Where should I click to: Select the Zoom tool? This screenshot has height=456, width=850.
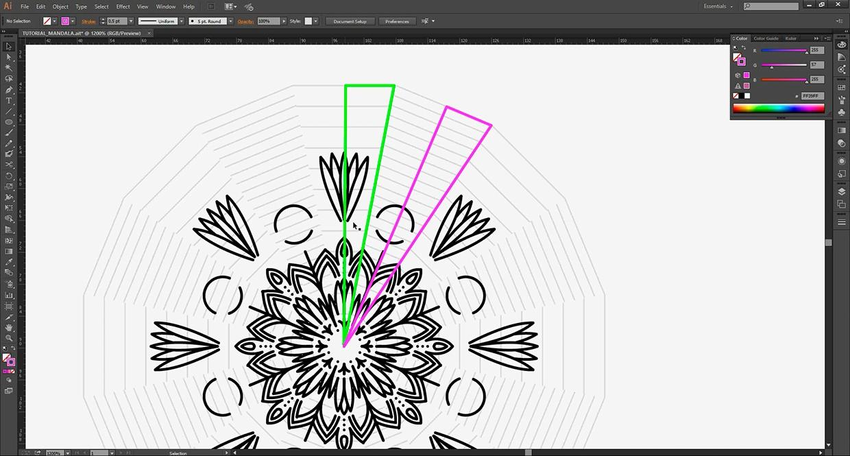click(9, 338)
